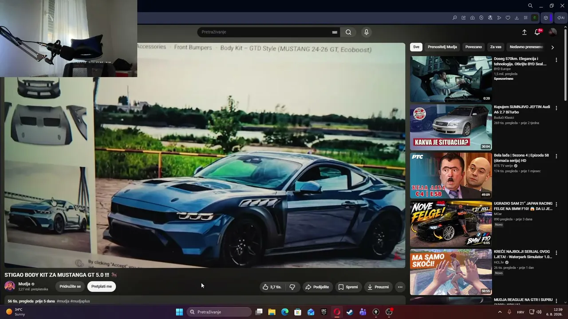The image size is (568, 319).
Task: Click the Windows Start button
Action: (179, 312)
